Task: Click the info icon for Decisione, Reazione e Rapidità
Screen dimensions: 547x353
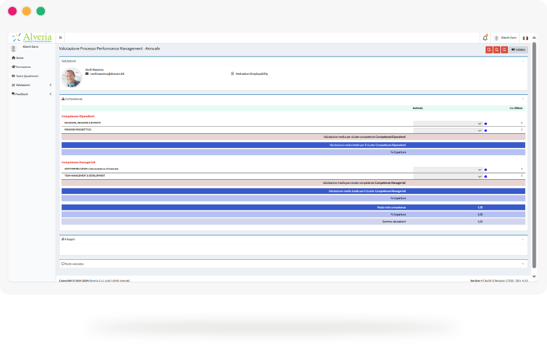Action: pyautogui.click(x=486, y=124)
